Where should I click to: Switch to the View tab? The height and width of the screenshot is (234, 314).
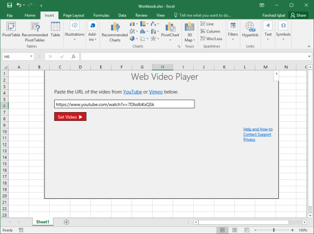(x=160, y=15)
